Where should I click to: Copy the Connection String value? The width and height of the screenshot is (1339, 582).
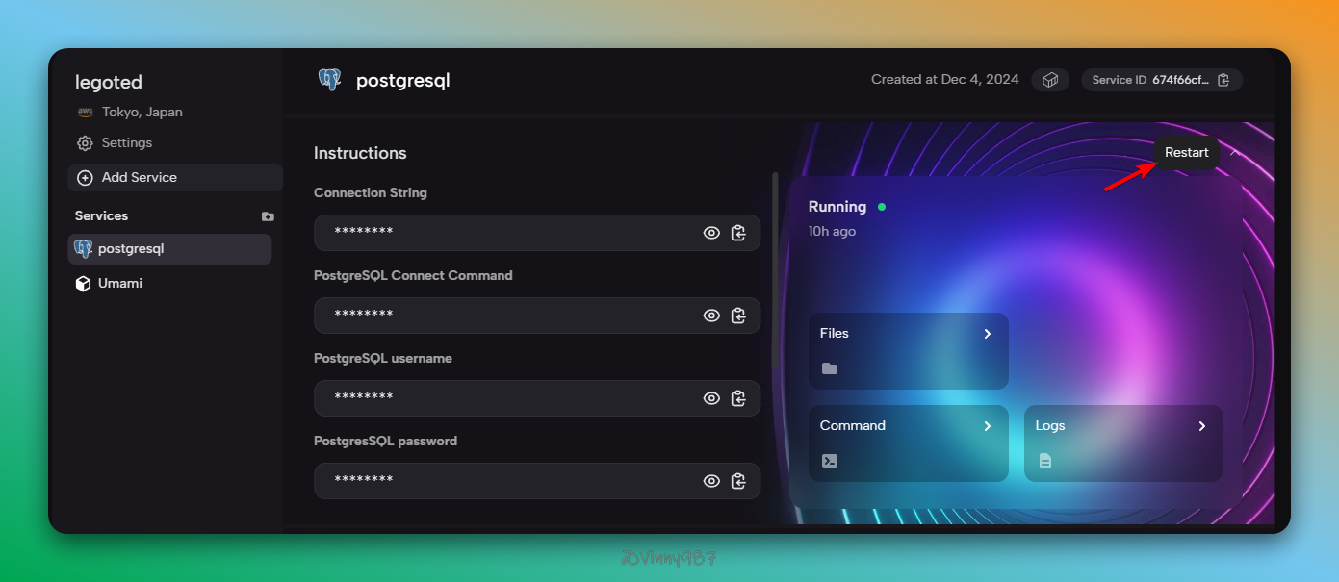coord(738,233)
